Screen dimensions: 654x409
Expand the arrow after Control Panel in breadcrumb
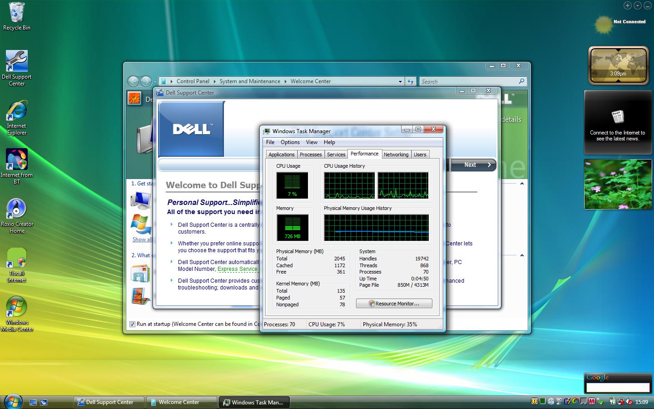click(x=214, y=81)
